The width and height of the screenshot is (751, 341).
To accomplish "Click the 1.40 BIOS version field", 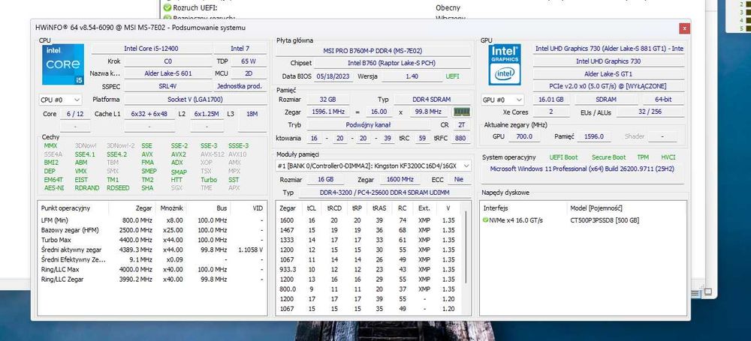I will pos(412,76).
